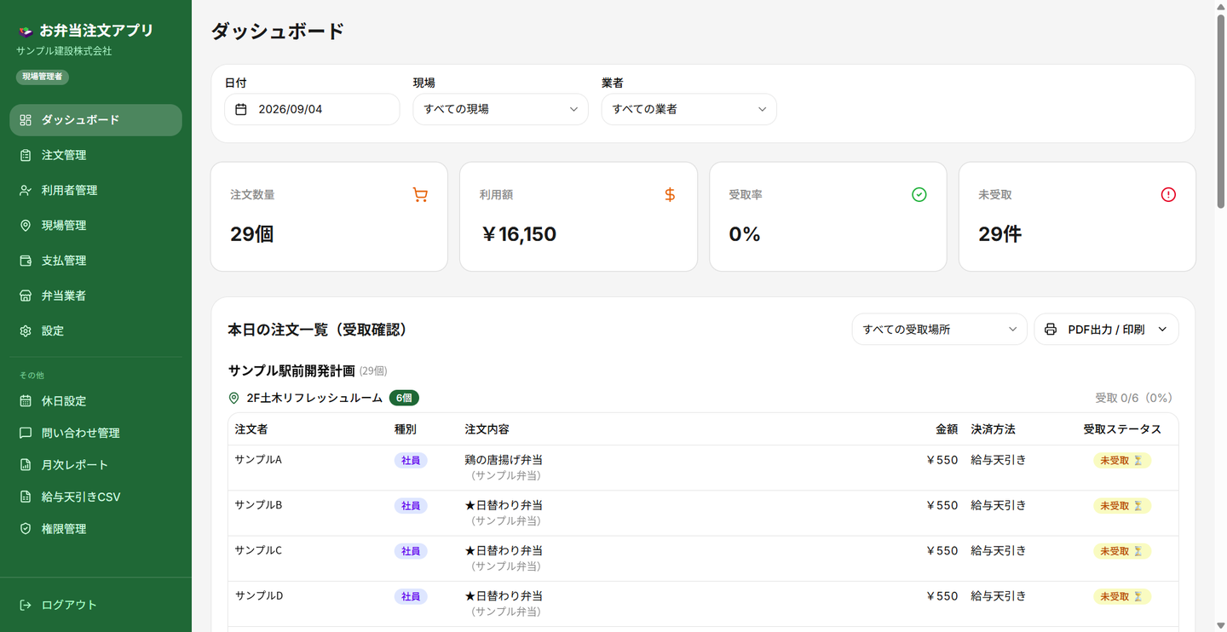The width and height of the screenshot is (1227, 632).
Task: Toggle 未受取 status for サンプルB
Action: coord(1122,506)
